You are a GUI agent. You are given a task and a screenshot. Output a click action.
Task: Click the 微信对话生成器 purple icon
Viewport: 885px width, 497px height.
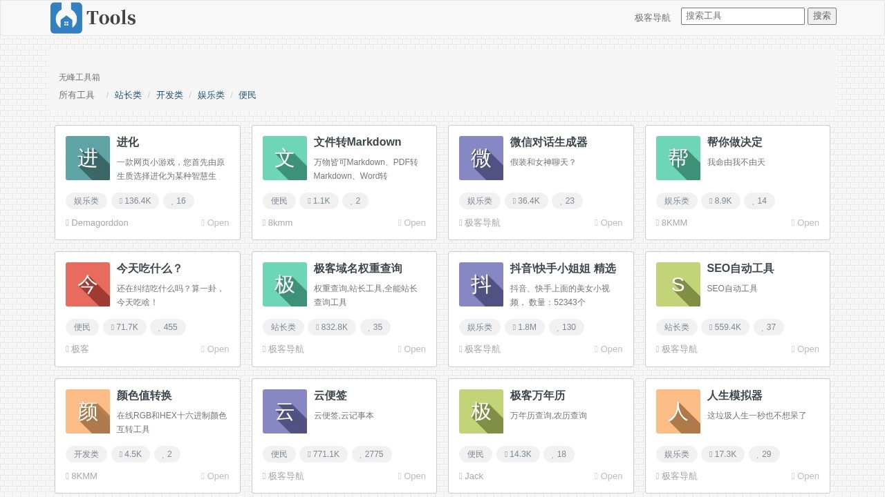point(481,158)
